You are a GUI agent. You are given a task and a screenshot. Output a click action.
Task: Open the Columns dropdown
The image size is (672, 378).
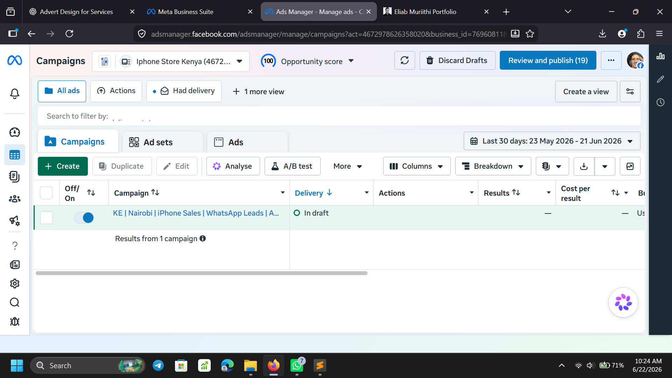pyautogui.click(x=416, y=166)
